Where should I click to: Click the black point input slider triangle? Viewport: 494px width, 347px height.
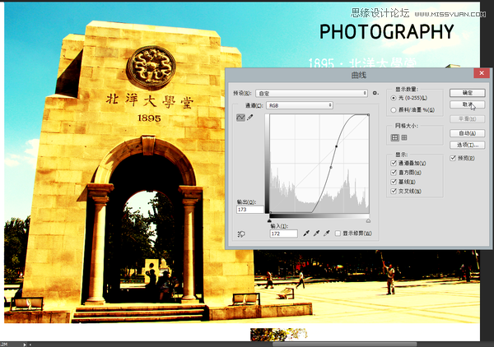point(269,221)
